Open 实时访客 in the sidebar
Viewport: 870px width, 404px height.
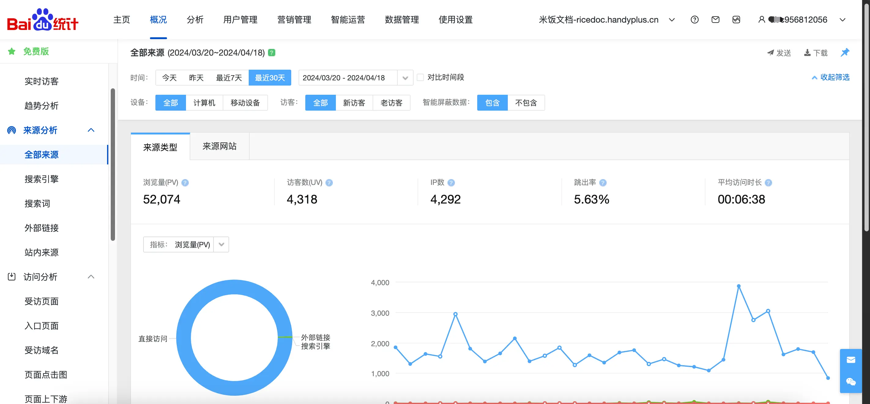click(x=42, y=81)
